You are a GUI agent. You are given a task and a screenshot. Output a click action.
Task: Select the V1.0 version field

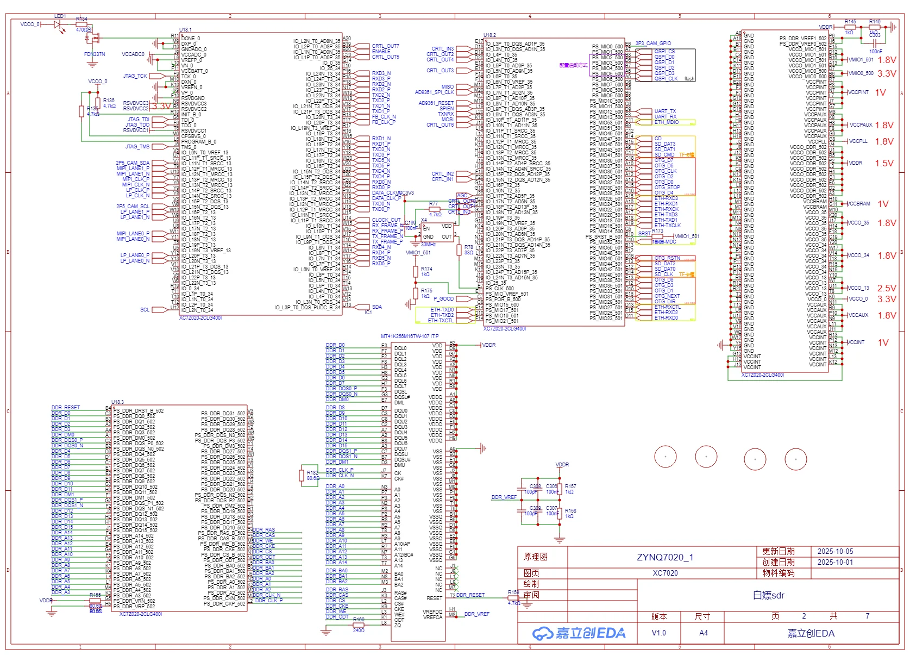[x=658, y=633]
